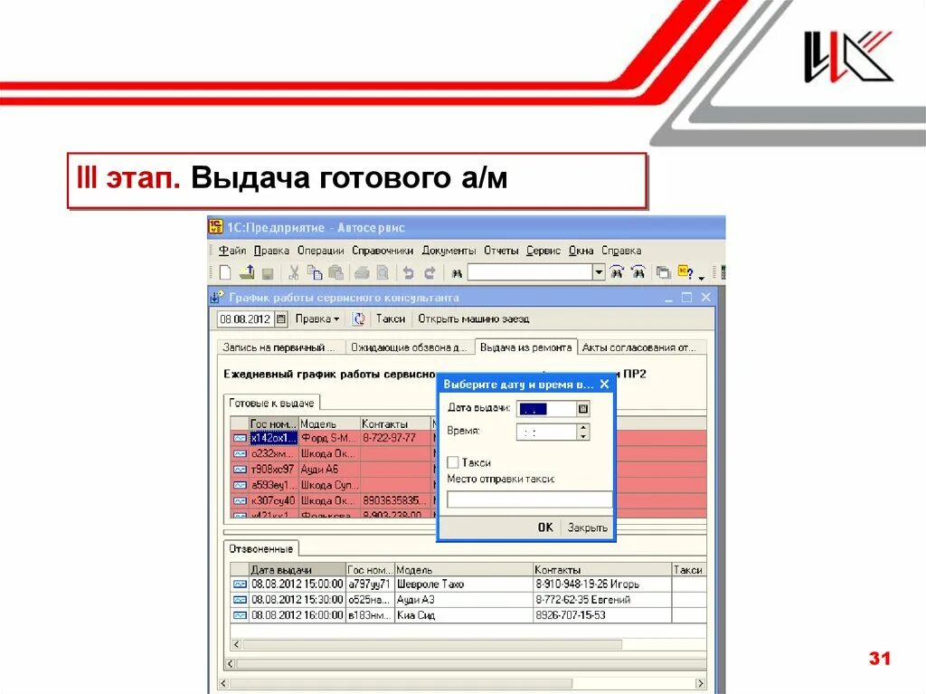
Task: Switch to Запись на первичный tab
Action: coord(281,347)
